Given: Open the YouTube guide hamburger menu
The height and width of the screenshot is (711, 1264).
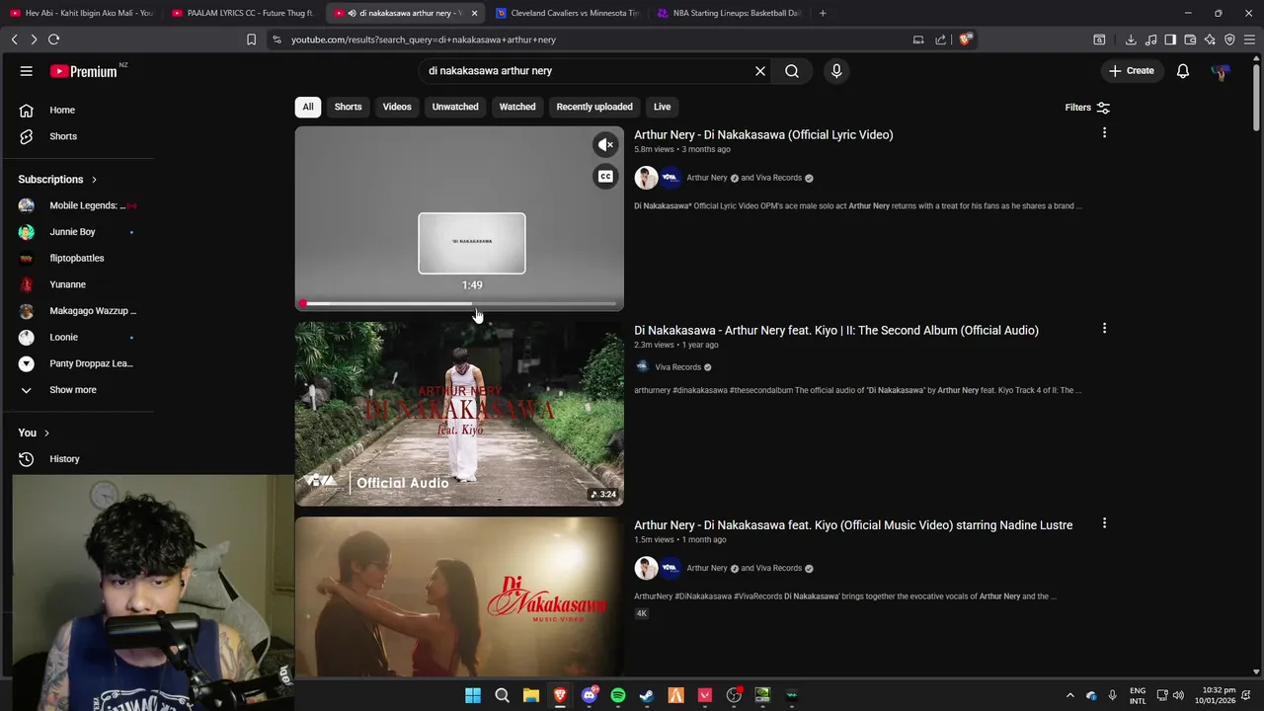Looking at the screenshot, I should pos(27,71).
